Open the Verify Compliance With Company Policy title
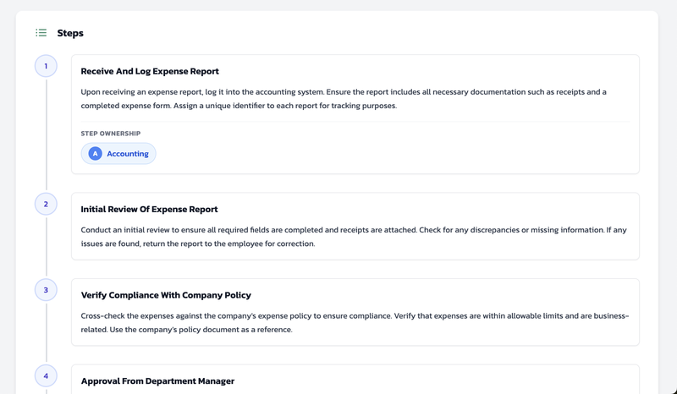This screenshot has height=394, width=677. [x=166, y=295]
